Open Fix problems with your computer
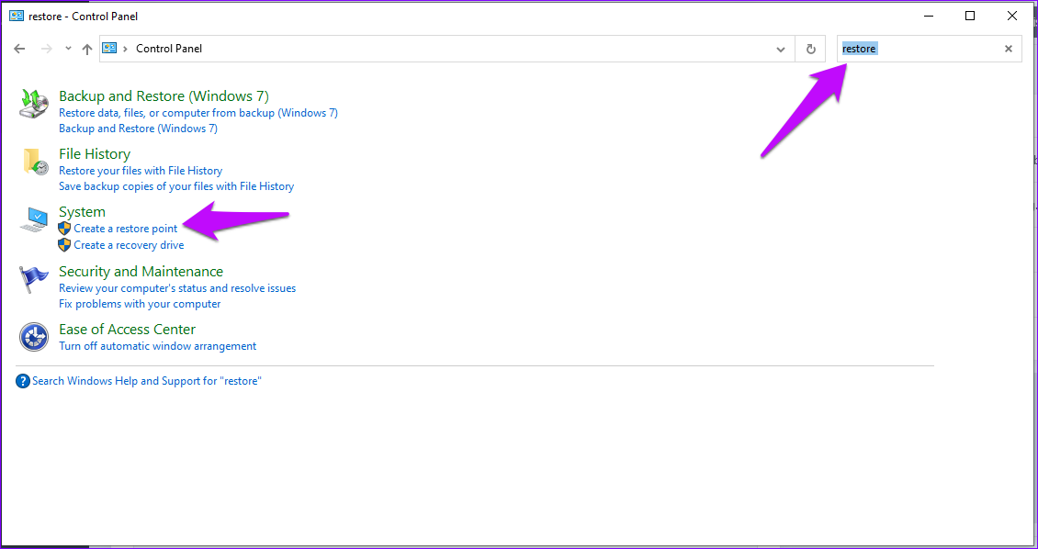The height and width of the screenshot is (549, 1038). (140, 304)
